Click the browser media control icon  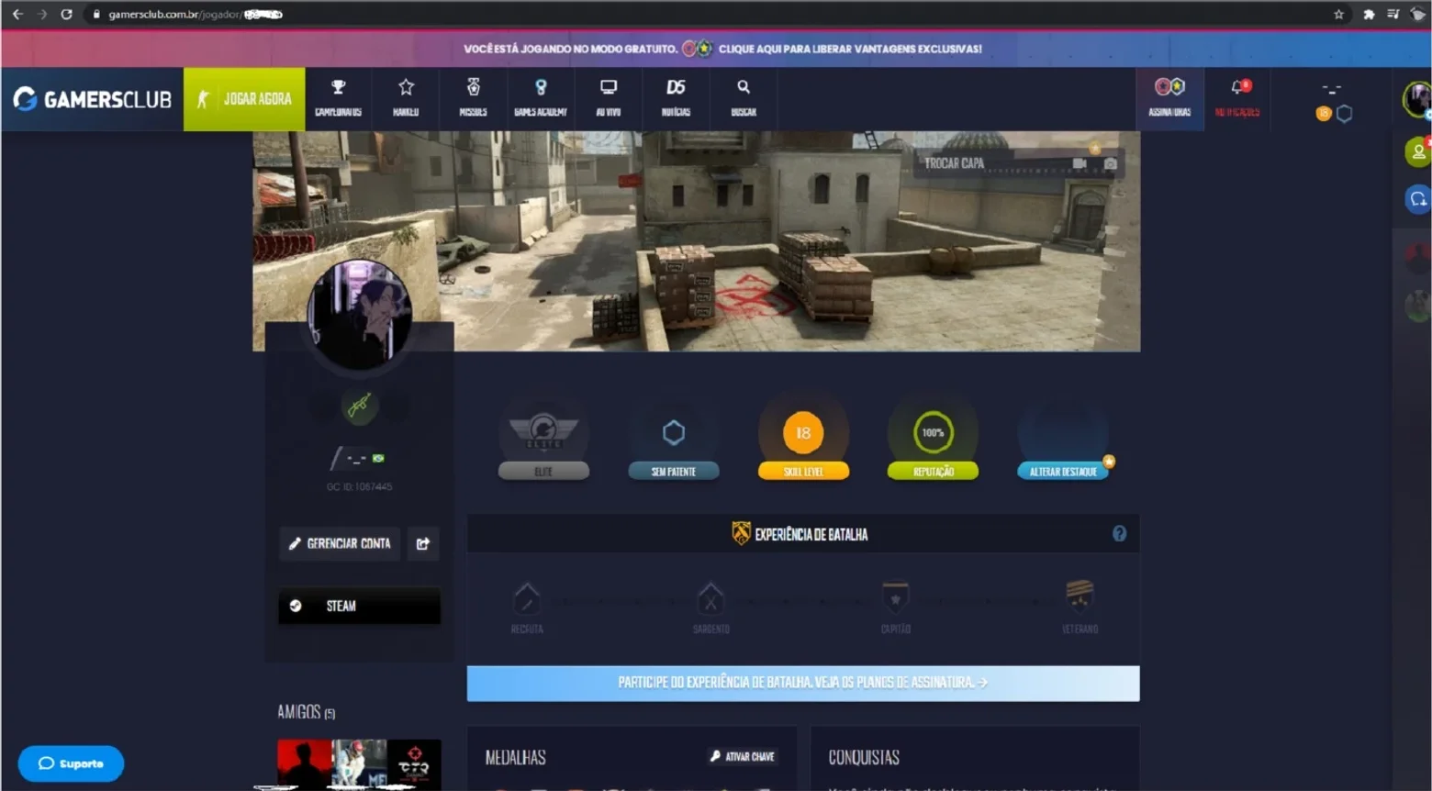click(x=1393, y=14)
